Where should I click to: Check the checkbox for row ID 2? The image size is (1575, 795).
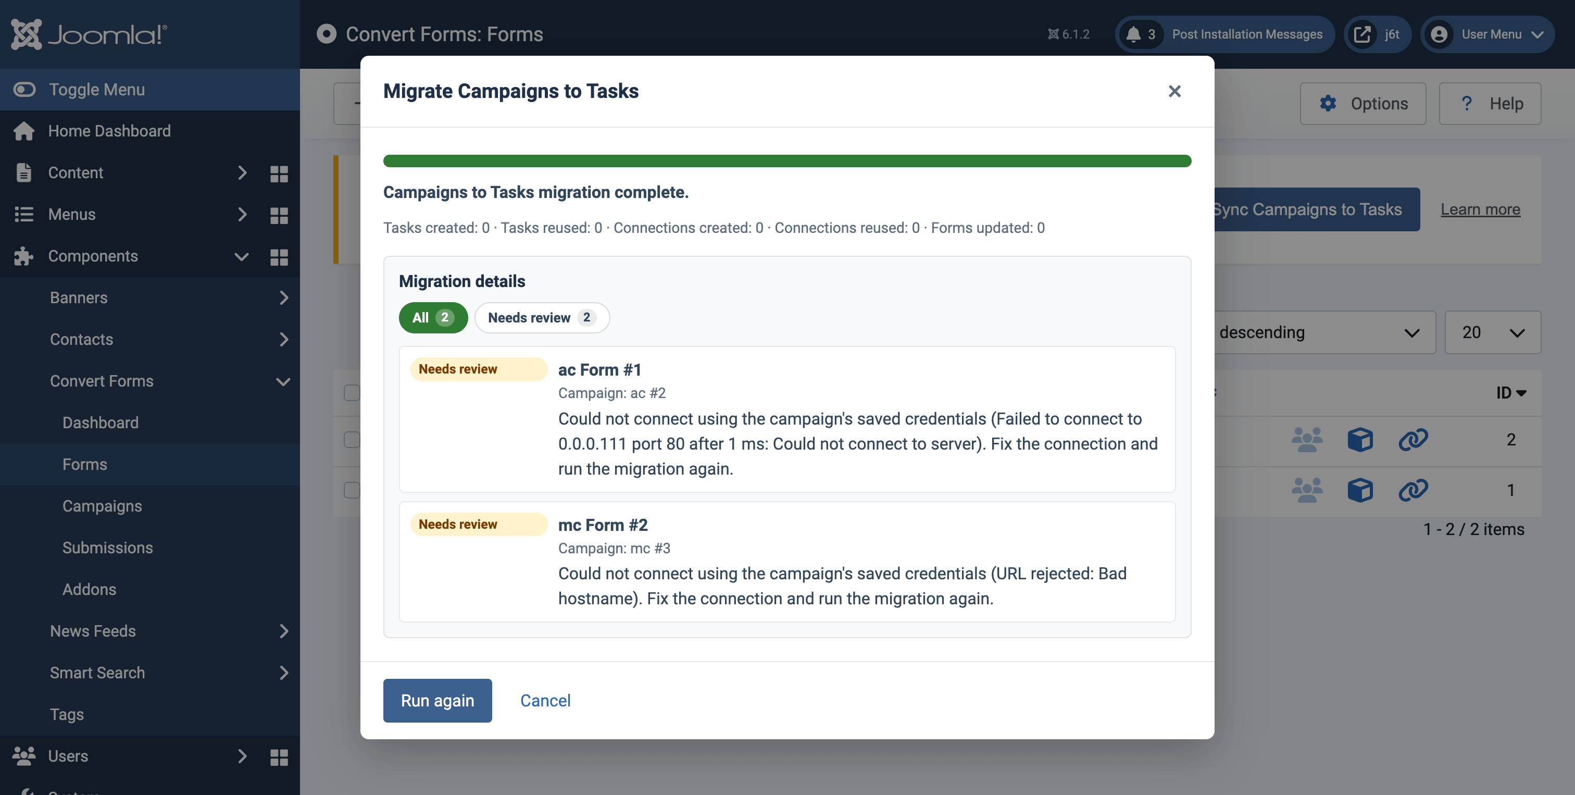[352, 440]
